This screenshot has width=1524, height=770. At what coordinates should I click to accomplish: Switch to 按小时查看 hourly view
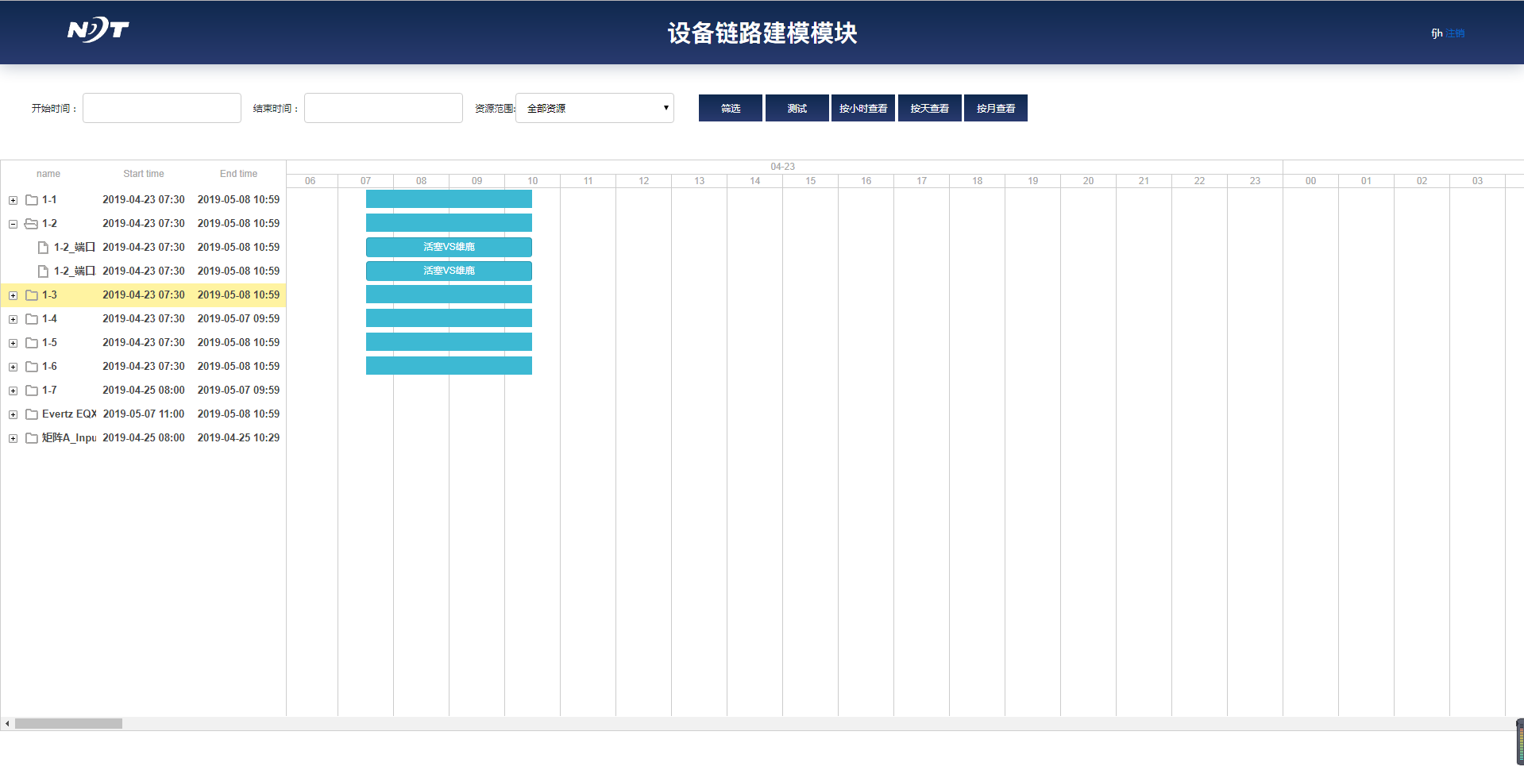pos(862,108)
